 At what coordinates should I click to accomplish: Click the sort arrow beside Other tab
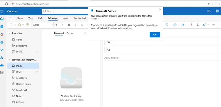click(85, 33)
